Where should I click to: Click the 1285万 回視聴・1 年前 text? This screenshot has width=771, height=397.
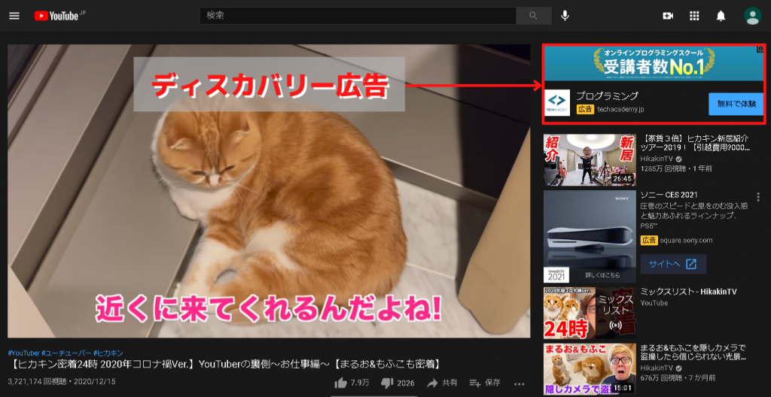676,168
